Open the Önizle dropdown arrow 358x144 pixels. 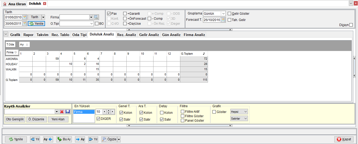[119, 139]
